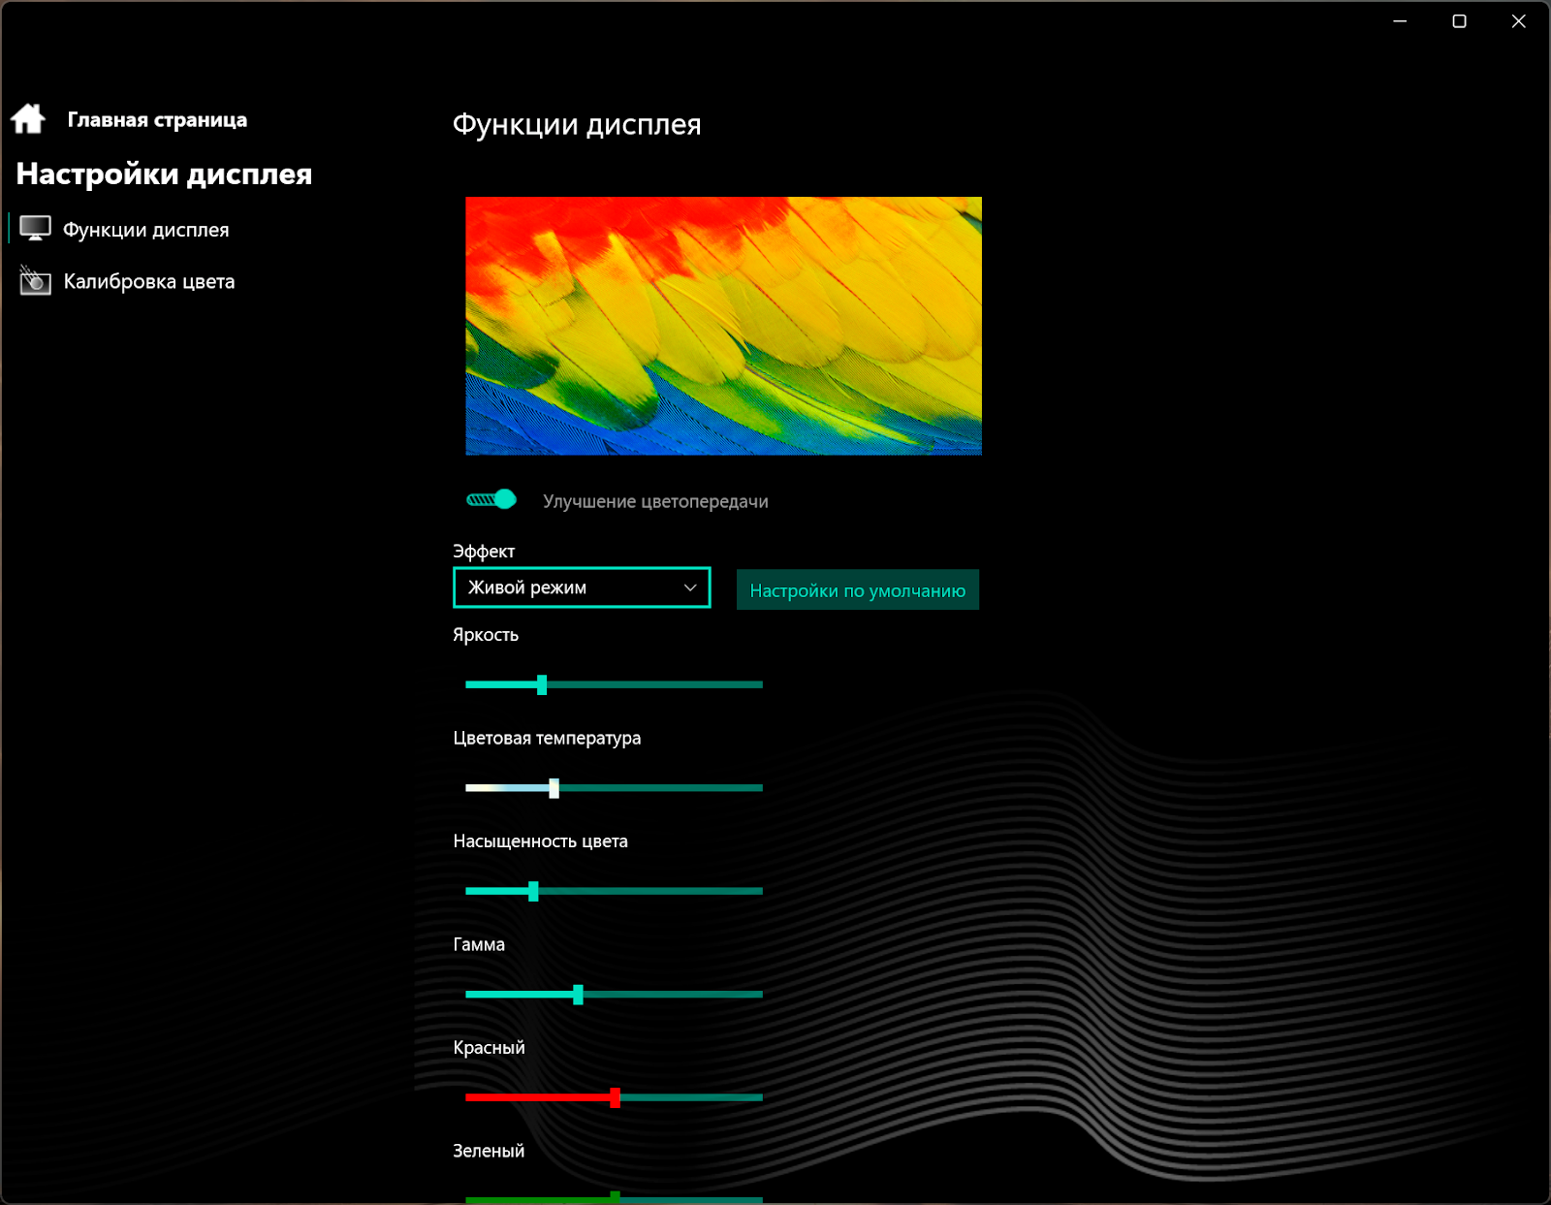This screenshot has height=1205, width=1551.
Task: Open the Главная страница menu item
Action: click(157, 120)
